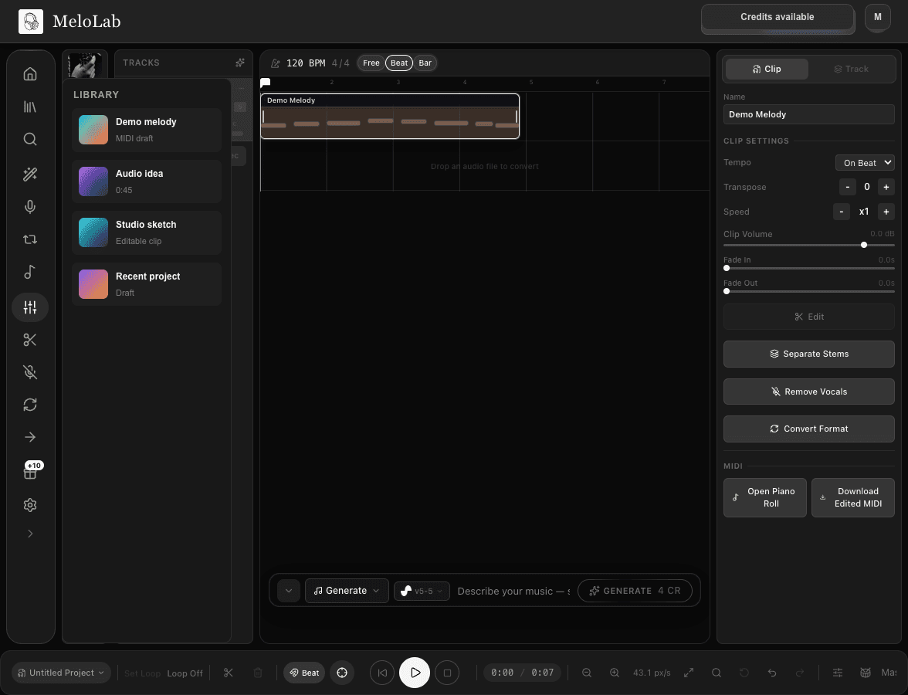This screenshot has width=908, height=695.
Task: Switch to the Clip tab
Action: click(767, 69)
